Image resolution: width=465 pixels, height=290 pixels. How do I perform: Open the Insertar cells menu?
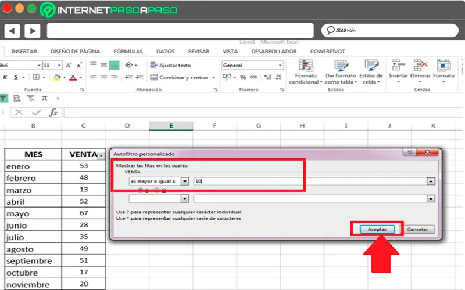coord(398,71)
